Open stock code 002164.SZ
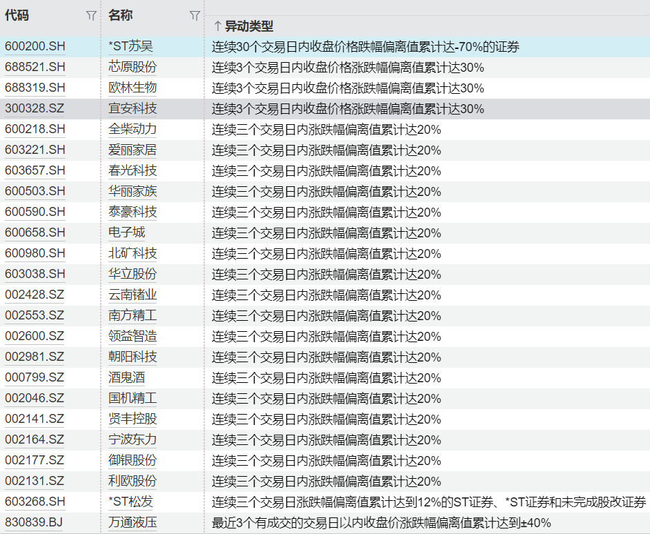Screen dimensions: 650x534 (35, 439)
